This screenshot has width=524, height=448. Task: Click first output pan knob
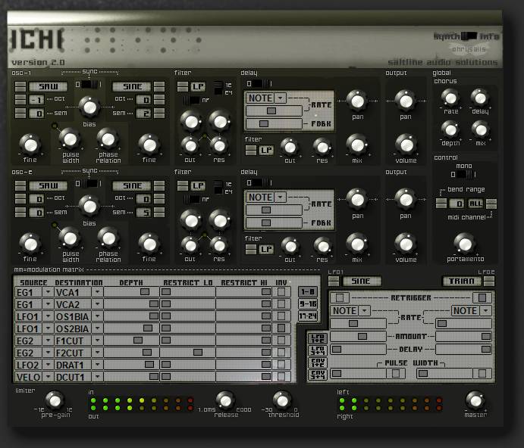tap(406, 101)
